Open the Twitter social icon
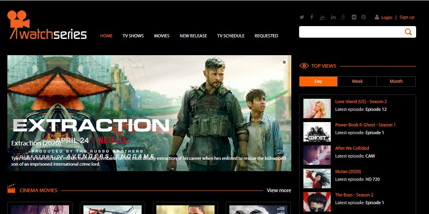Screen dimensions: 429x214 pyautogui.click(x=302, y=17)
